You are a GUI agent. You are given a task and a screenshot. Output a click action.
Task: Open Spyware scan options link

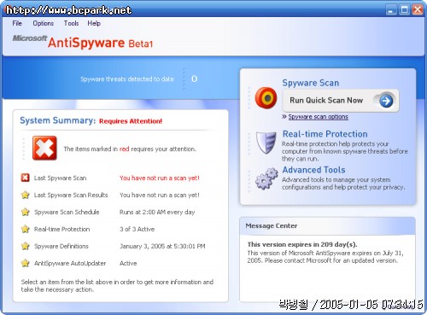coord(318,117)
